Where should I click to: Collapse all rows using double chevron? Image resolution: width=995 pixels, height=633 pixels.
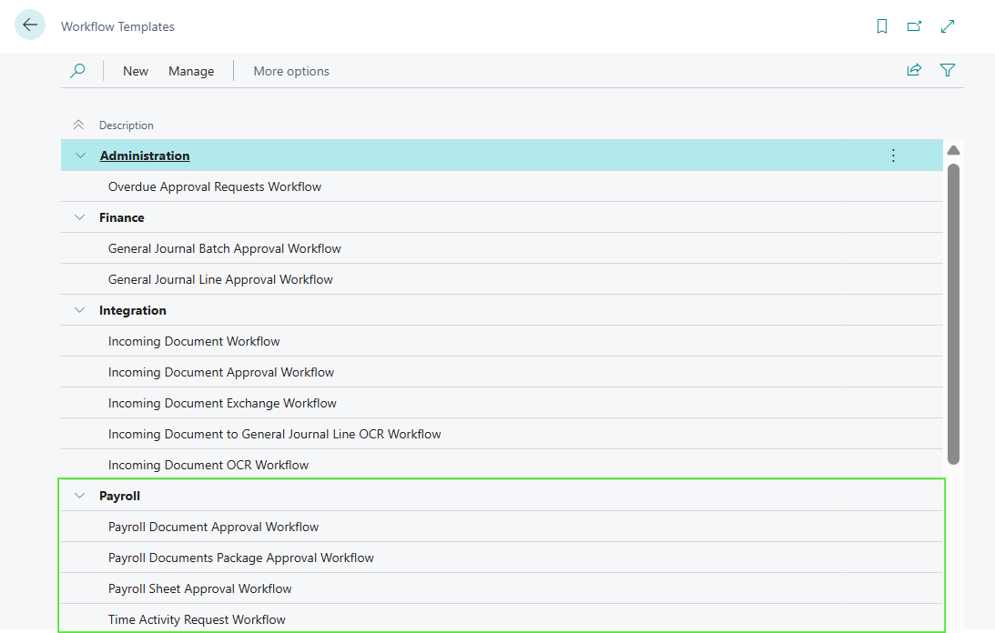tap(78, 126)
